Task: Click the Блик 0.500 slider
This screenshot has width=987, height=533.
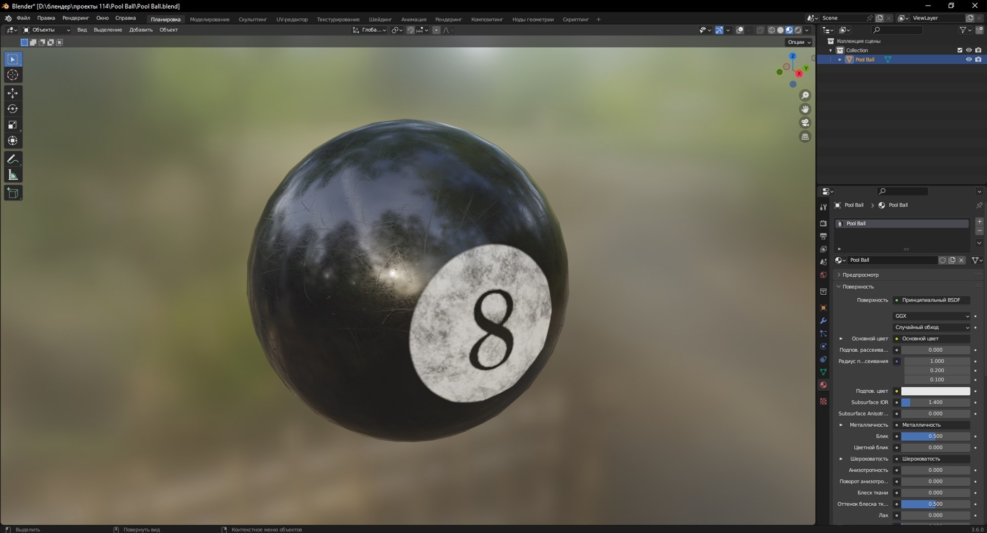Action: 936,436
